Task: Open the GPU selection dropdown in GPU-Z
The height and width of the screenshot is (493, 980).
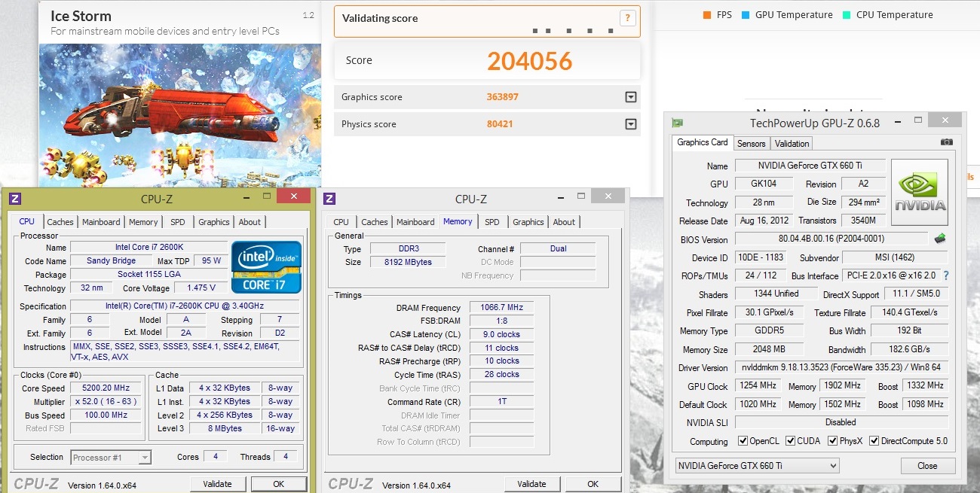Action: coord(758,466)
